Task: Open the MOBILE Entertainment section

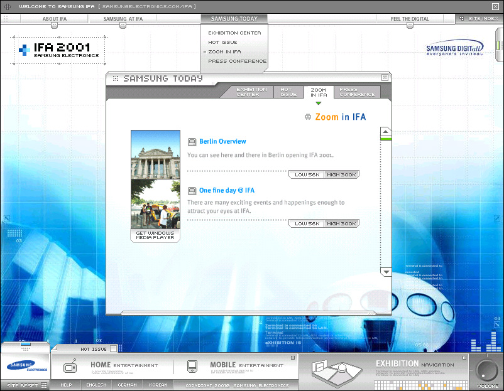Action: (x=246, y=365)
